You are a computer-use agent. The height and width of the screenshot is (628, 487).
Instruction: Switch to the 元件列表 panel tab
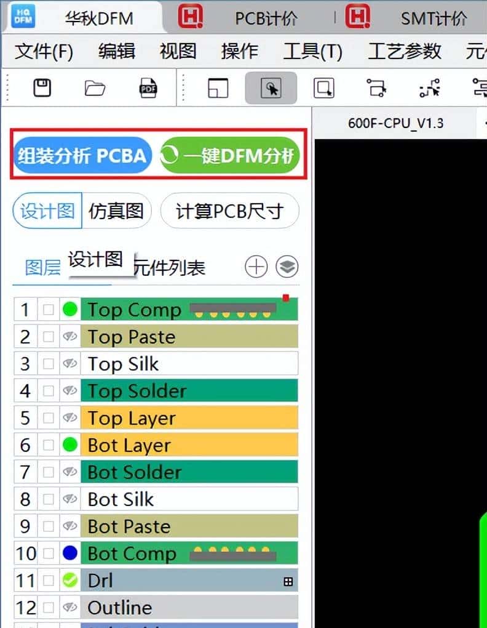(168, 268)
